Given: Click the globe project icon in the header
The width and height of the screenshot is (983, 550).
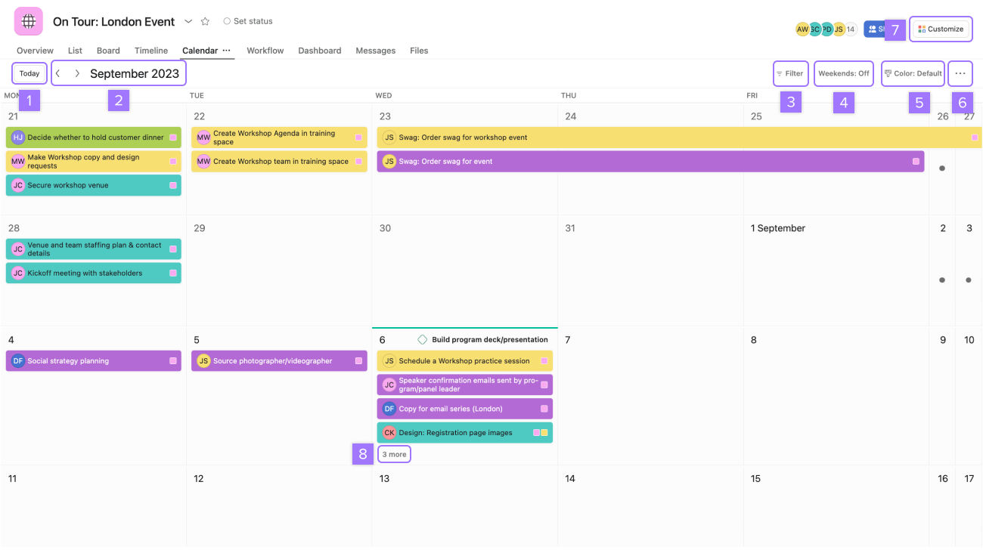Looking at the screenshot, I should (x=29, y=21).
